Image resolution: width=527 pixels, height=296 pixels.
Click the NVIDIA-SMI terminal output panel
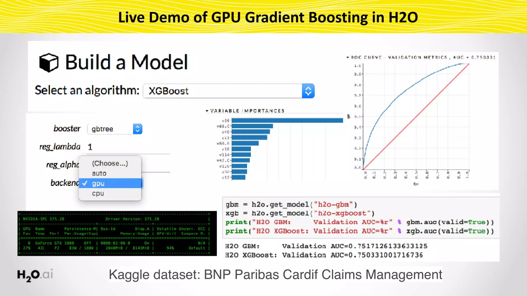click(117, 233)
